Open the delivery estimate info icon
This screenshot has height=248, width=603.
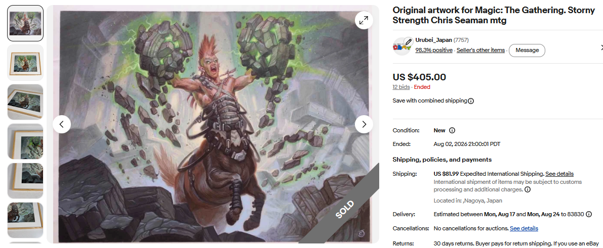(589, 214)
